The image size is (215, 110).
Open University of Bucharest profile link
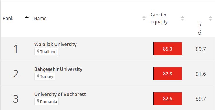(x=60, y=94)
